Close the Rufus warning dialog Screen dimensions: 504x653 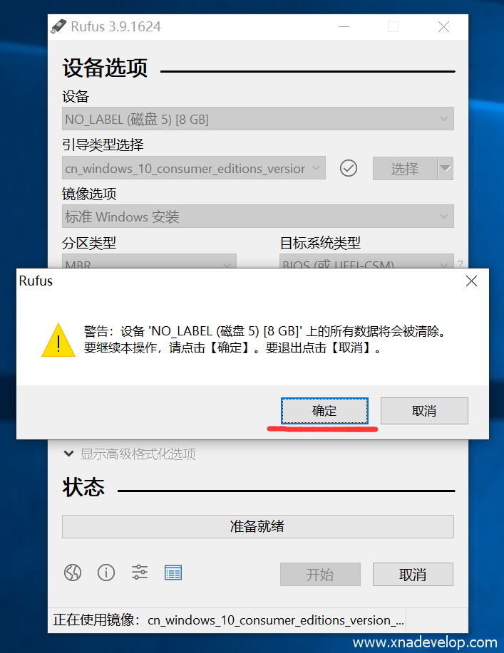click(x=471, y=281)
